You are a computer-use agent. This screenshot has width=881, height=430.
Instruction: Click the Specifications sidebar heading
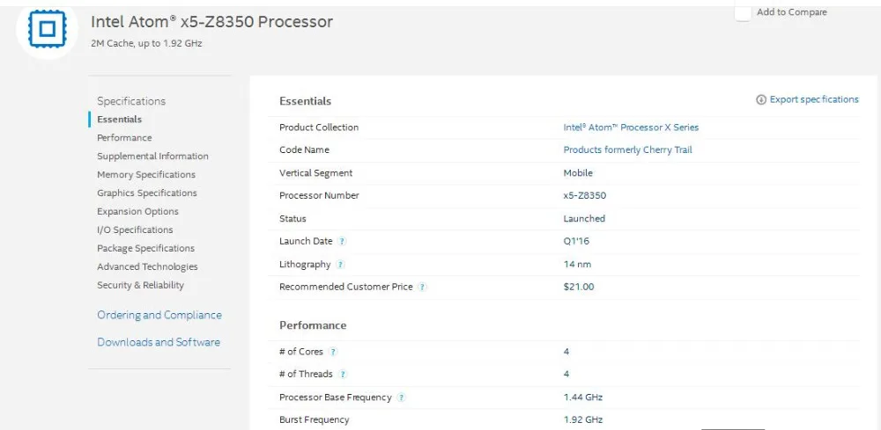pyautogui.click(x=131, y=101)
